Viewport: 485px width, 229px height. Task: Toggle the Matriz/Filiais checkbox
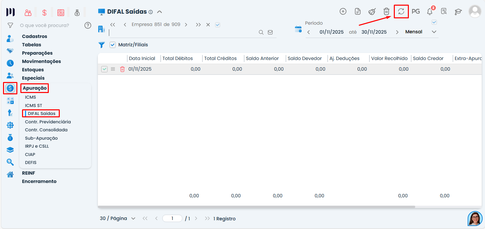click(x=113, y=45)
